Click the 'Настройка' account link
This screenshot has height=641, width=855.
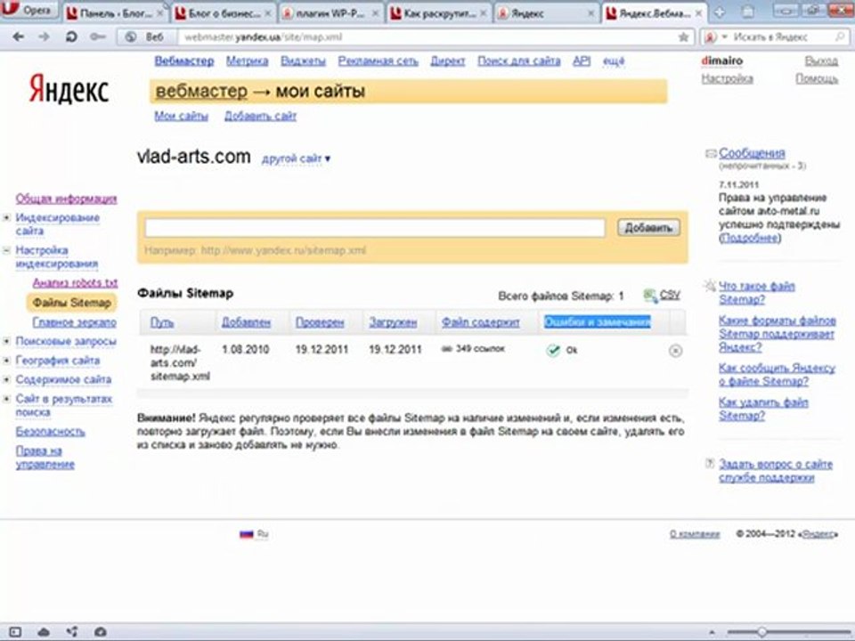click(728, 79)
